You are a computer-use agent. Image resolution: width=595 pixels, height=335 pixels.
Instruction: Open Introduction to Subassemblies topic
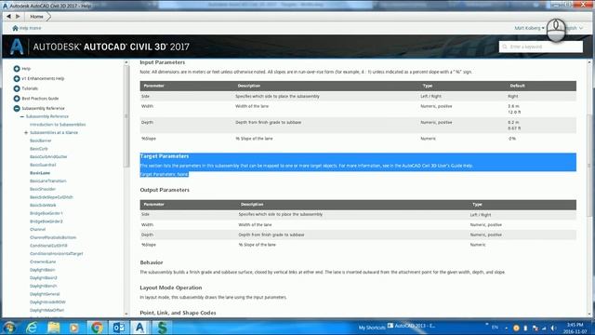[x=58, y=125]
